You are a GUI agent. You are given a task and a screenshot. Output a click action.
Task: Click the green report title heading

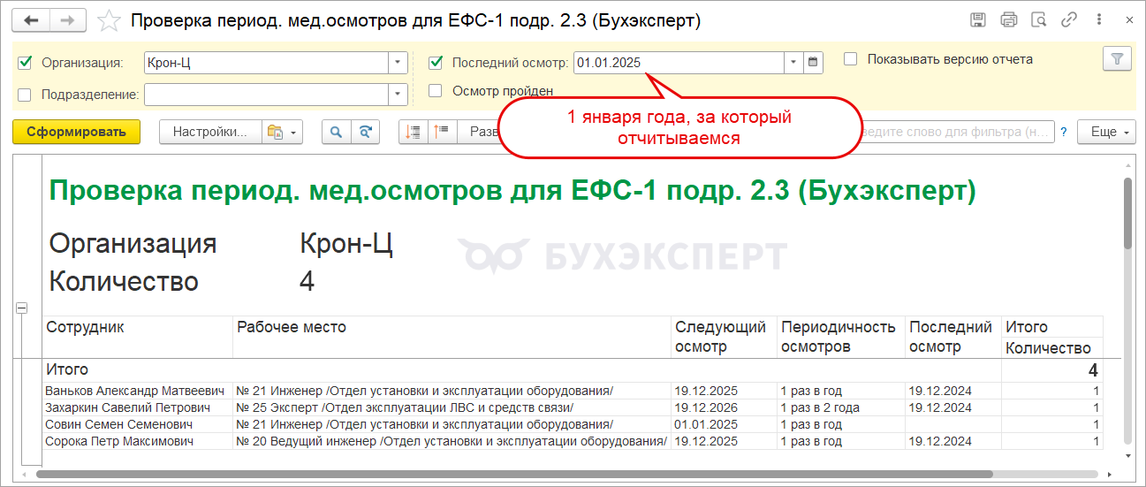point(512,191)
